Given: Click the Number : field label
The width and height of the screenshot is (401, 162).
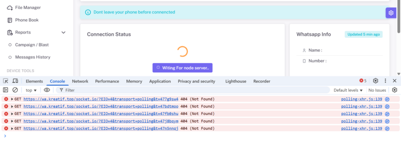Looking at the screenshot, I should click(x=317, y=61).
